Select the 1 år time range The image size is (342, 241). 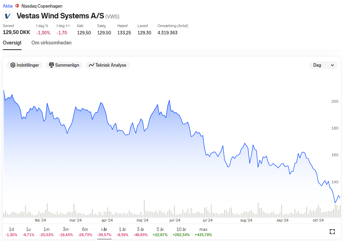[122, 232]
